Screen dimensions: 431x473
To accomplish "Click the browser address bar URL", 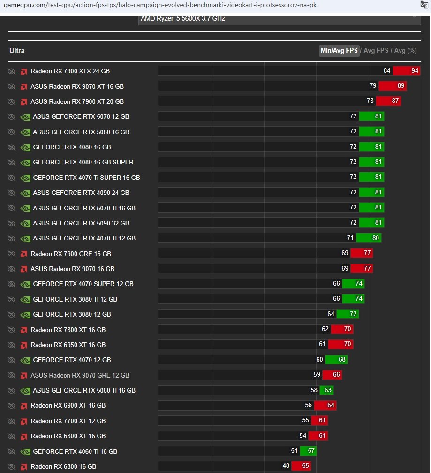I will [x=160, y=5].
